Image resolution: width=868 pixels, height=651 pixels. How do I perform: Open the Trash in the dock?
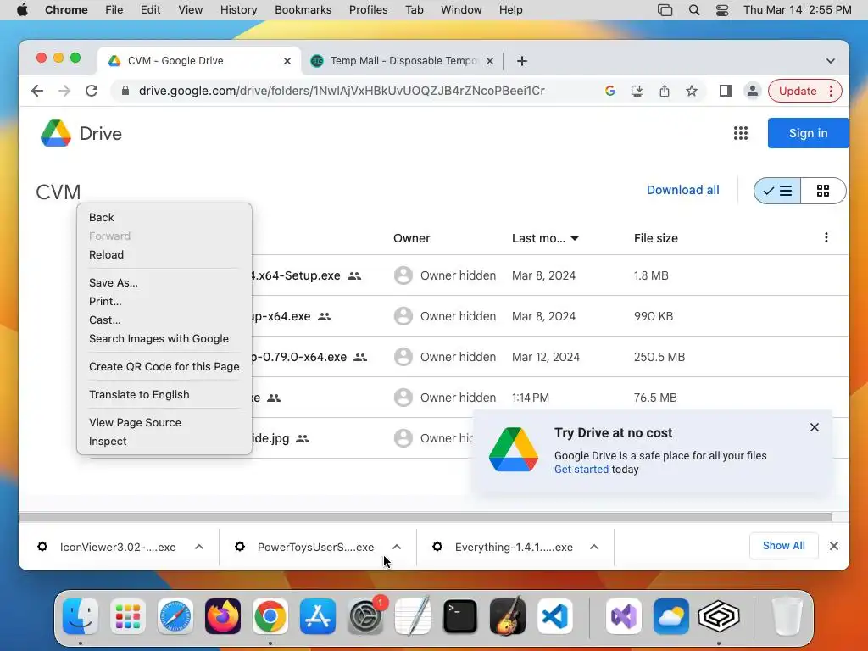(787, 615)
